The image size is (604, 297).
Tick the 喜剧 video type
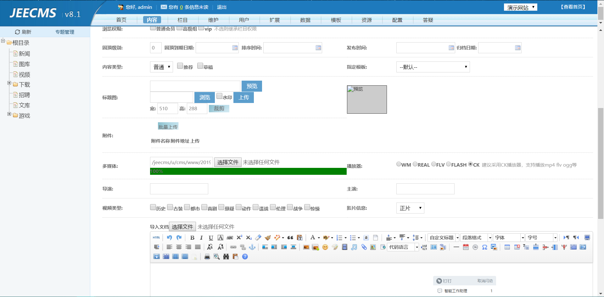click(204, 207)
